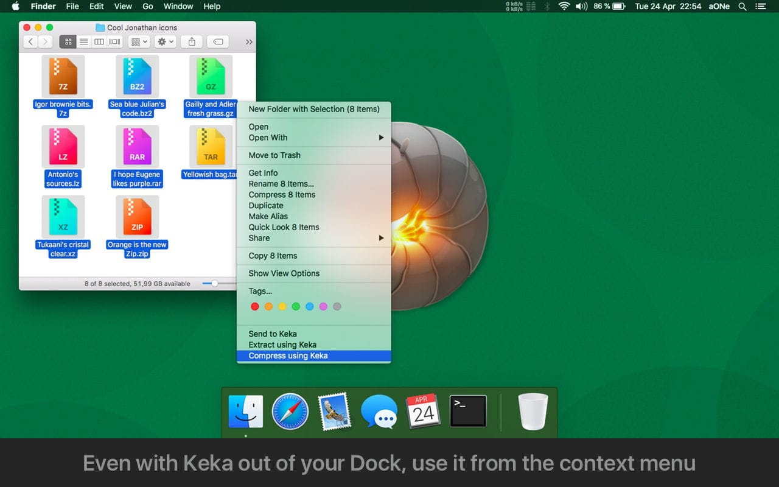Click the Finder back navigation button
Screen dimensions: 779x487
point(30,42)
